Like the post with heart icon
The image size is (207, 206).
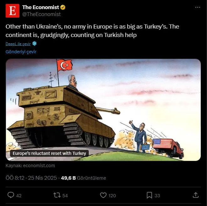(103, 195)
